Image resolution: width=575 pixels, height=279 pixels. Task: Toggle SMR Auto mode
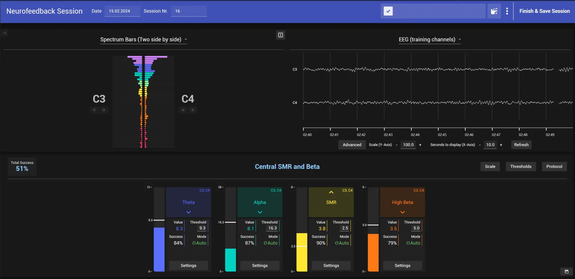tap(342, 243)
